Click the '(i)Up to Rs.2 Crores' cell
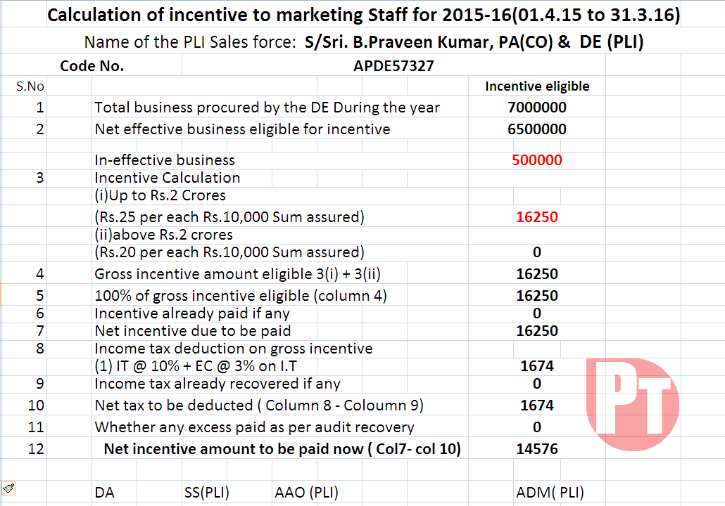725x506 pixels. (x=160, y=195)
